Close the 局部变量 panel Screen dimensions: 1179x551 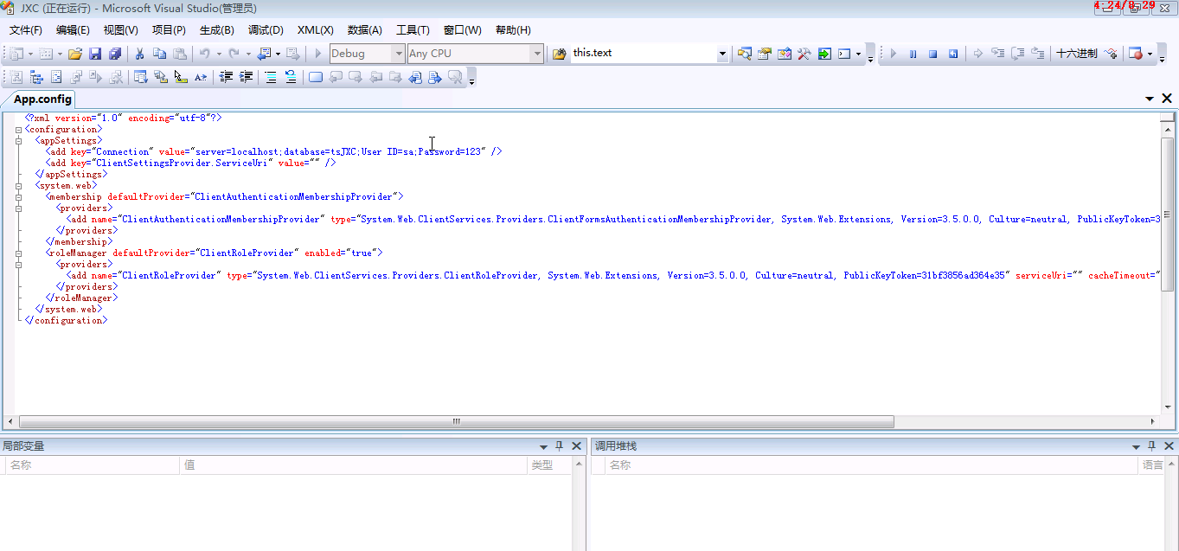tap(576, 446)
